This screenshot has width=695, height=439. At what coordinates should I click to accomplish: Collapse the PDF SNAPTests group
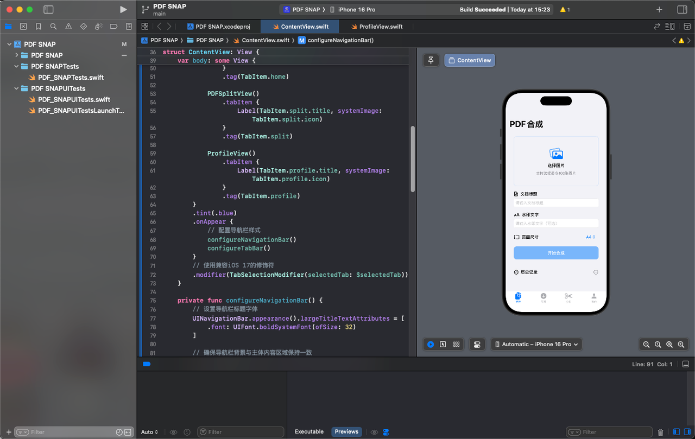pyautogui.click(x=17, y=66)
